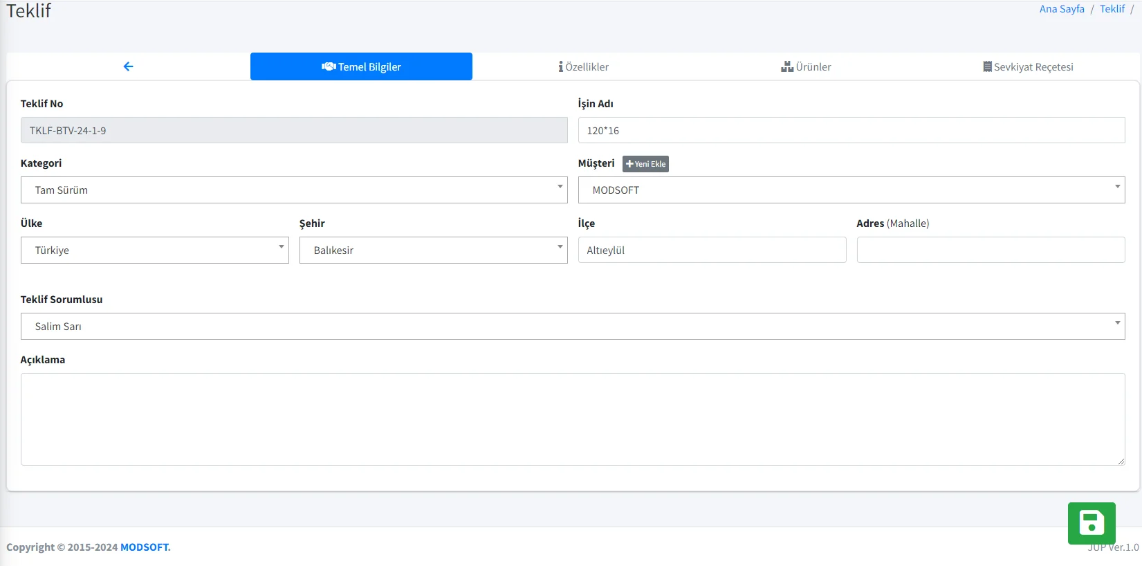Switch to the Özellikler tab
This screenshot has width=1142, height=566.
pos(584,66)
